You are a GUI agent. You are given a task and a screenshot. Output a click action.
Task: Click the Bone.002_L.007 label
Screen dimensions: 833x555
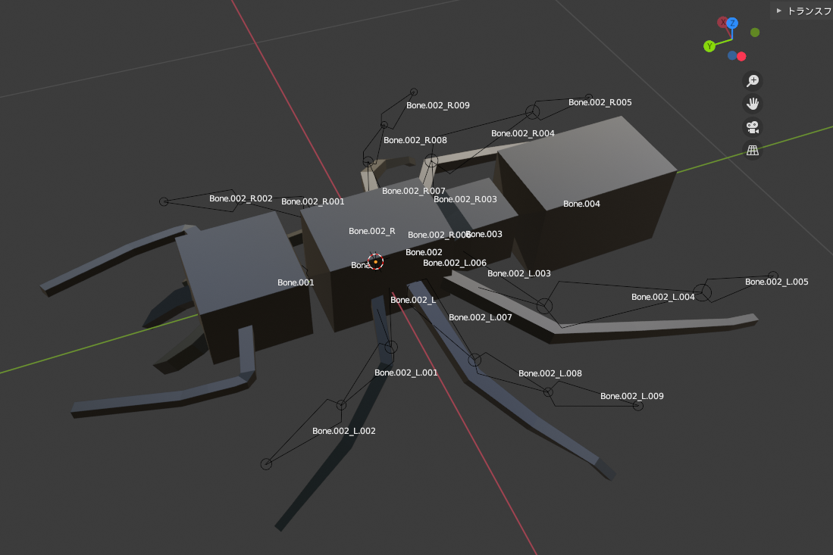point(481,317)
